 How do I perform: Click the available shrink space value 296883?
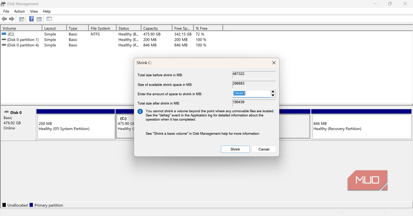tap(254, 84)
